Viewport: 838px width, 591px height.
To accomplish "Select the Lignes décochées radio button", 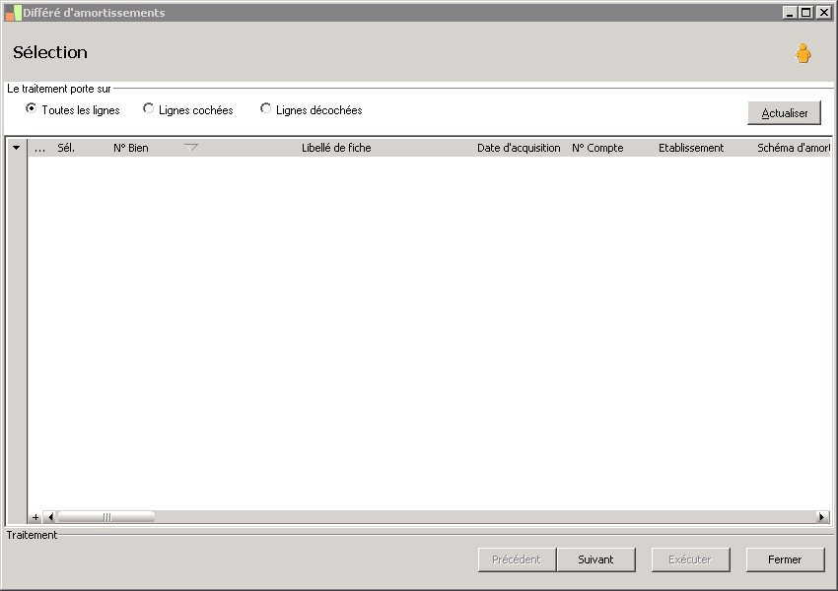I will [x=265, y=108].
